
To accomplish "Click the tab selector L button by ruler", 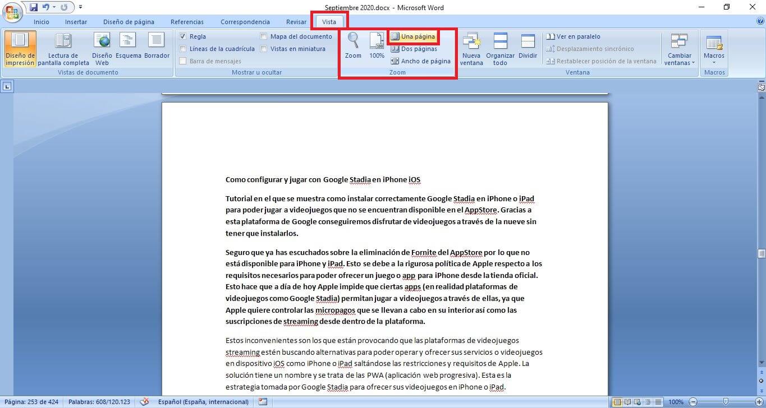I will (x=7, y=86).
